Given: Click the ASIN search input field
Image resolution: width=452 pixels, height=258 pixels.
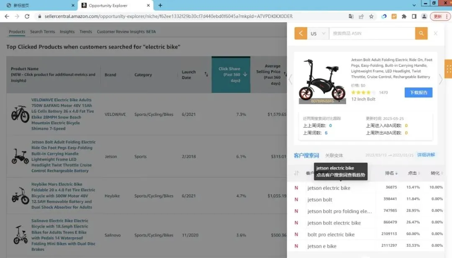Looking at the screenshot, I should click(x=372, y=33).
